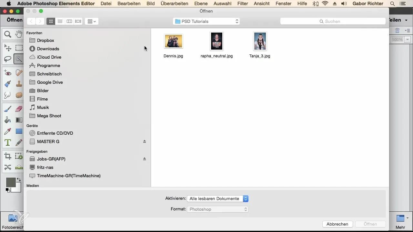Choose the Sponge tool
The image size is (413, 232).
click(19, 95)
